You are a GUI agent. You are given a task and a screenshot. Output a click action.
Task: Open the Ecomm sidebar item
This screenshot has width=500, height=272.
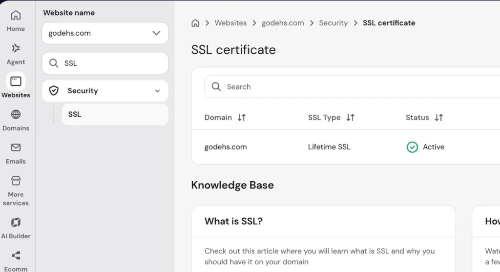pyautogui.click(x=16, y=261)
